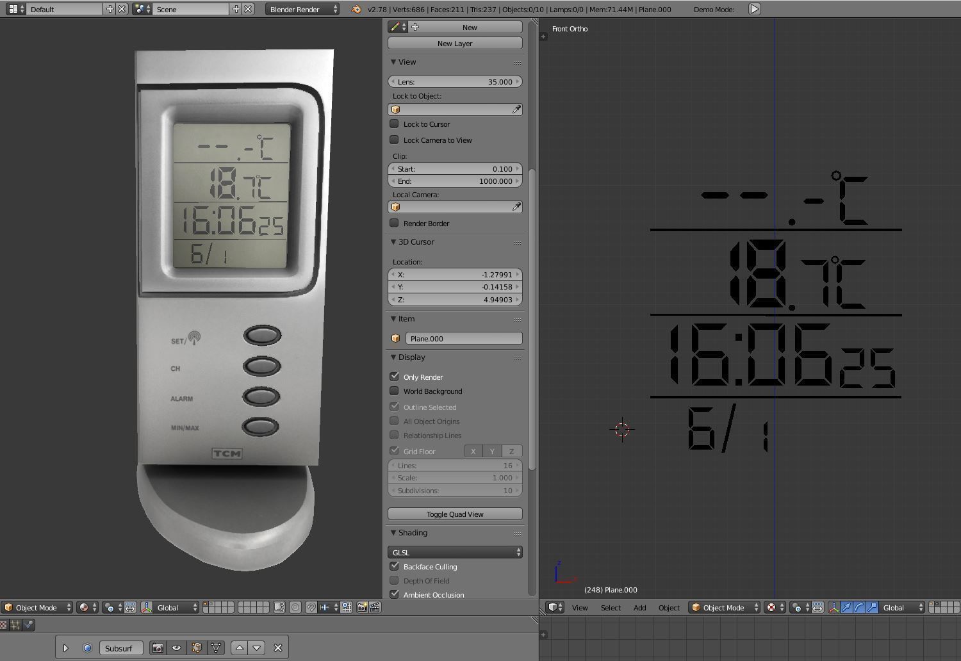961x661 pixels.
Task: Click OpenGL render animation clapper icon
Action: pos(375,607)
